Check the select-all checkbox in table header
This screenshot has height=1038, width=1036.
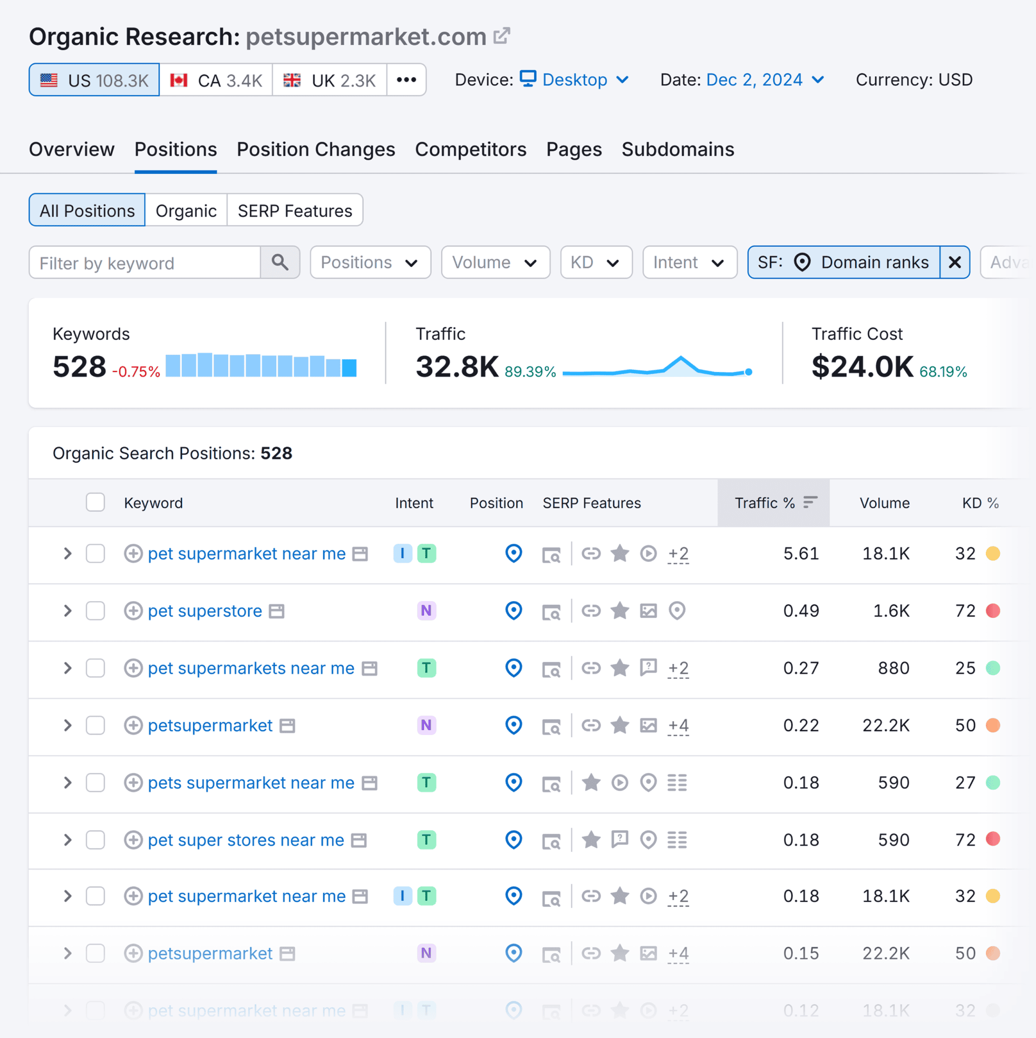coord(96,502)
